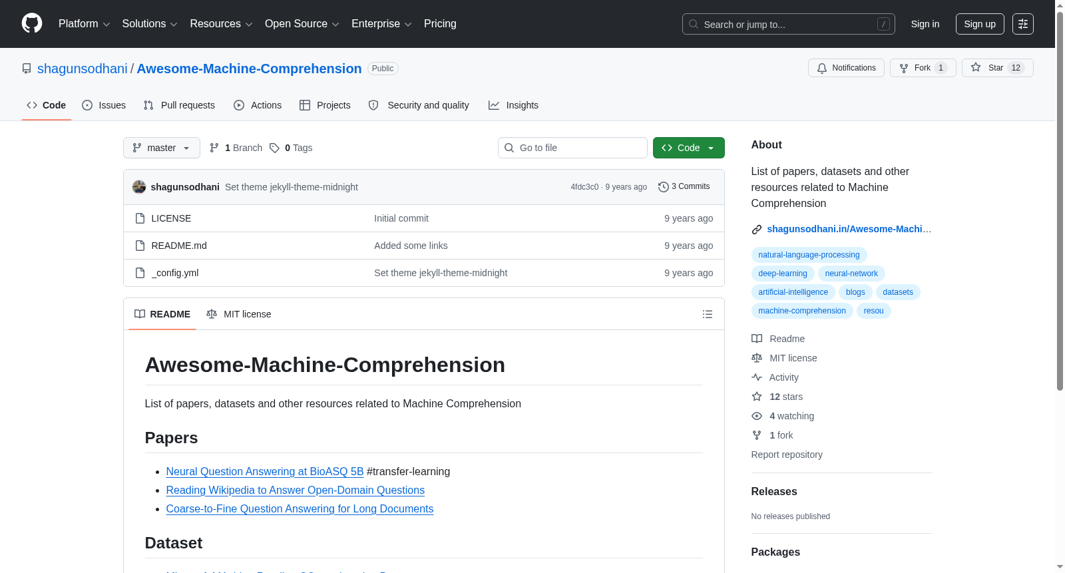Screen dimensions: 1065x573
Task: Open the 3 Commits history link
Action: click(x=684, y=187)
